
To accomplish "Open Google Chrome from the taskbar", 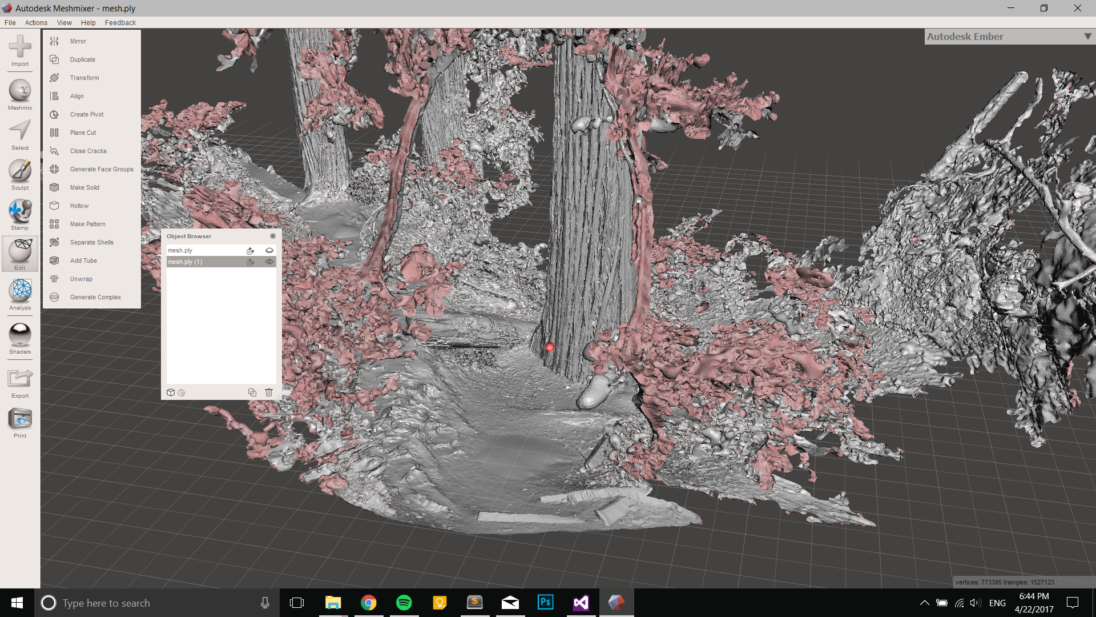I will (369, 603).
